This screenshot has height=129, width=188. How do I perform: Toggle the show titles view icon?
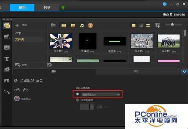[x=134, y=25]
